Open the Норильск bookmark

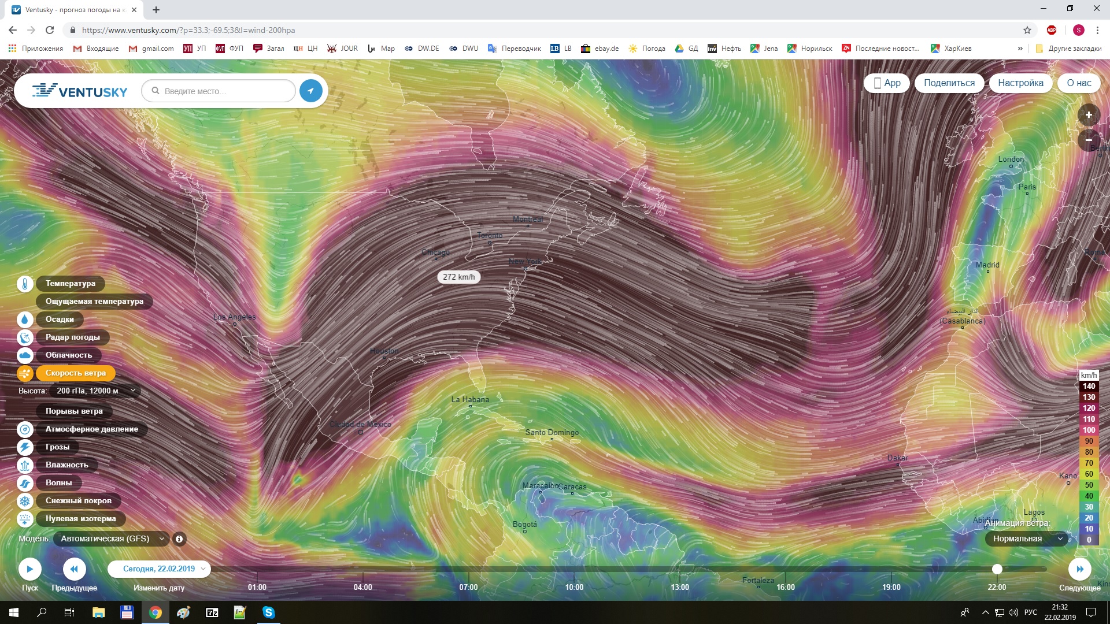(810, 49)
